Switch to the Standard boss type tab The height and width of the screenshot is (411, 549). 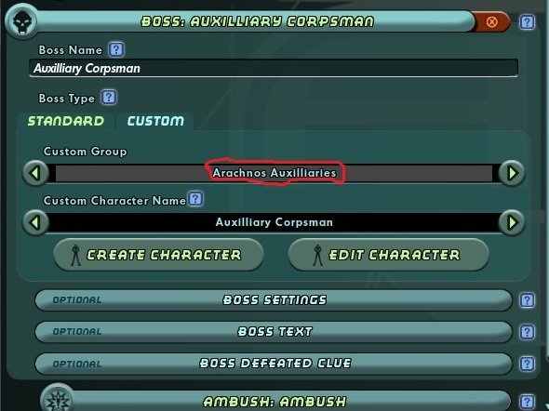point(66,121)
